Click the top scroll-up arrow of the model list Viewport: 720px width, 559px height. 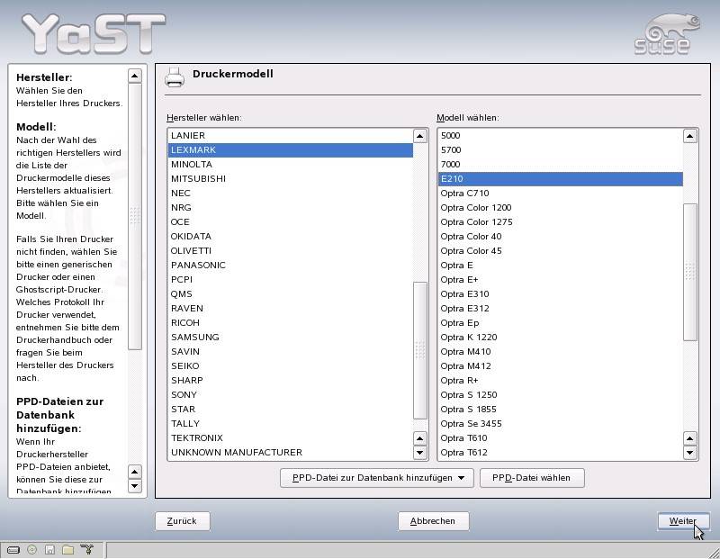tap(689, 136)
